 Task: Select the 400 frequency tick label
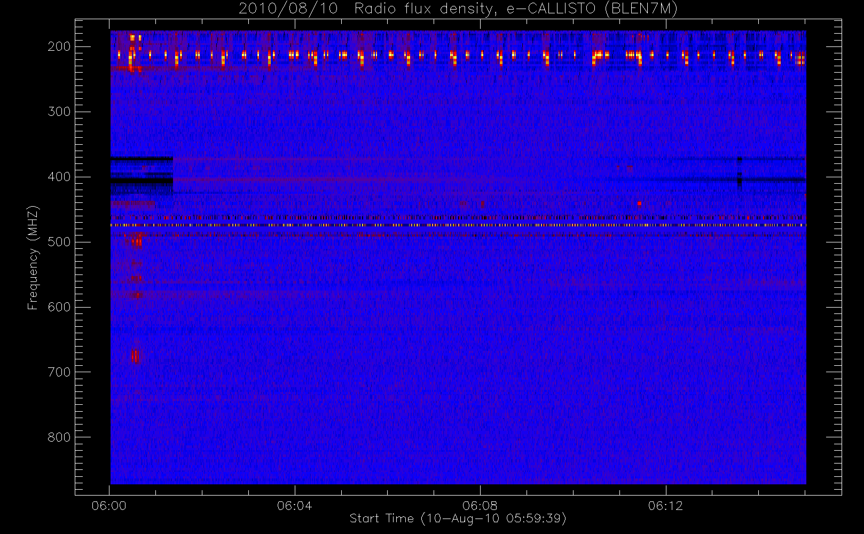pyautogui.click(x=59, y=177)
